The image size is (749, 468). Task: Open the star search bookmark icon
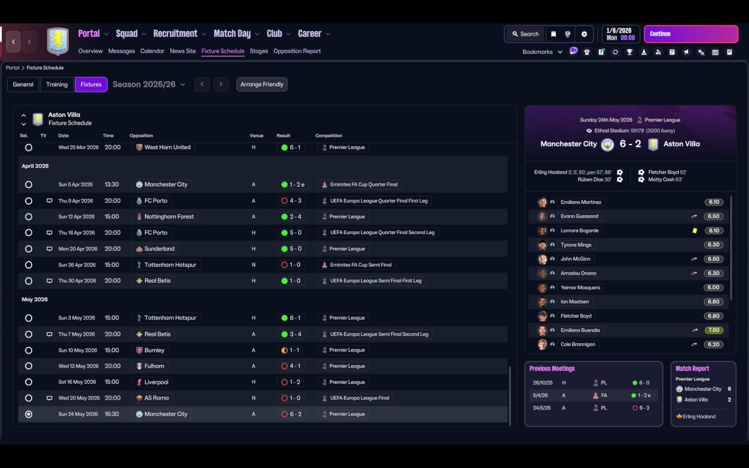pyautogui.click(x=701, y=52)
